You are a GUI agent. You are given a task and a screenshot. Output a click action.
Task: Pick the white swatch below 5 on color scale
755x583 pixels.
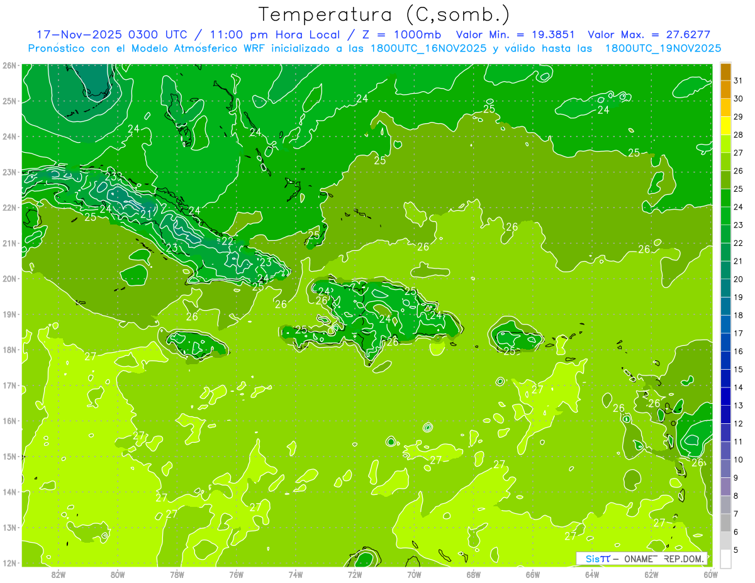click(x=725, y=558)
